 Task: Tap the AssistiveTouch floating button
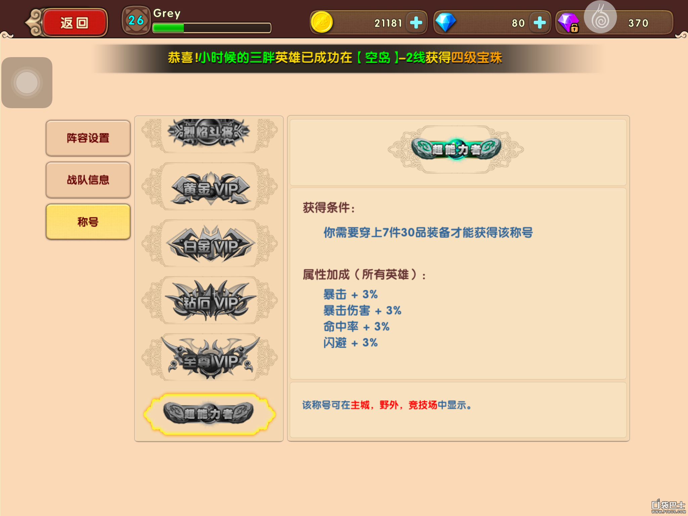point(27,83)
